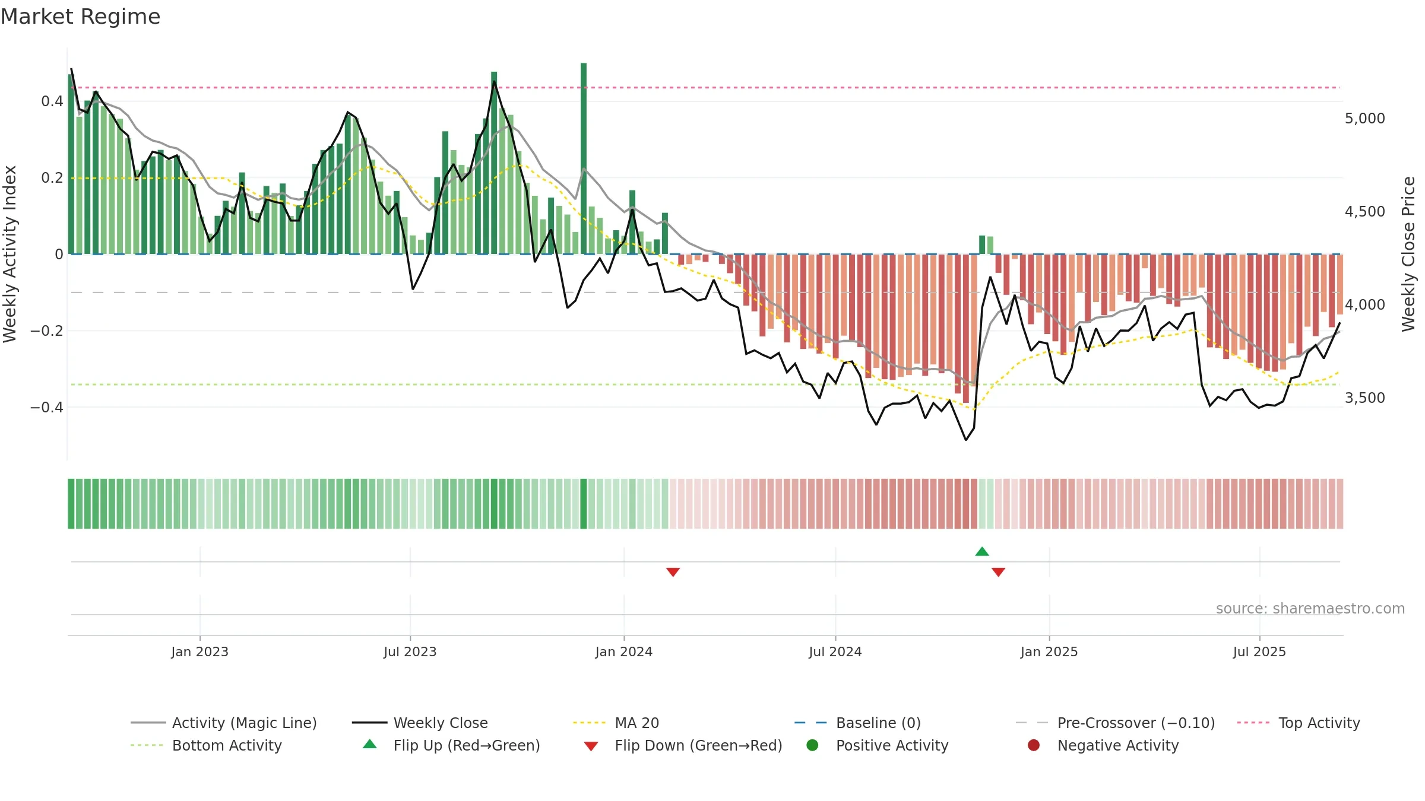
Task: Click the tallest green bar near Dec 2023
Action: pyautogui.click(x=584, y=158)
